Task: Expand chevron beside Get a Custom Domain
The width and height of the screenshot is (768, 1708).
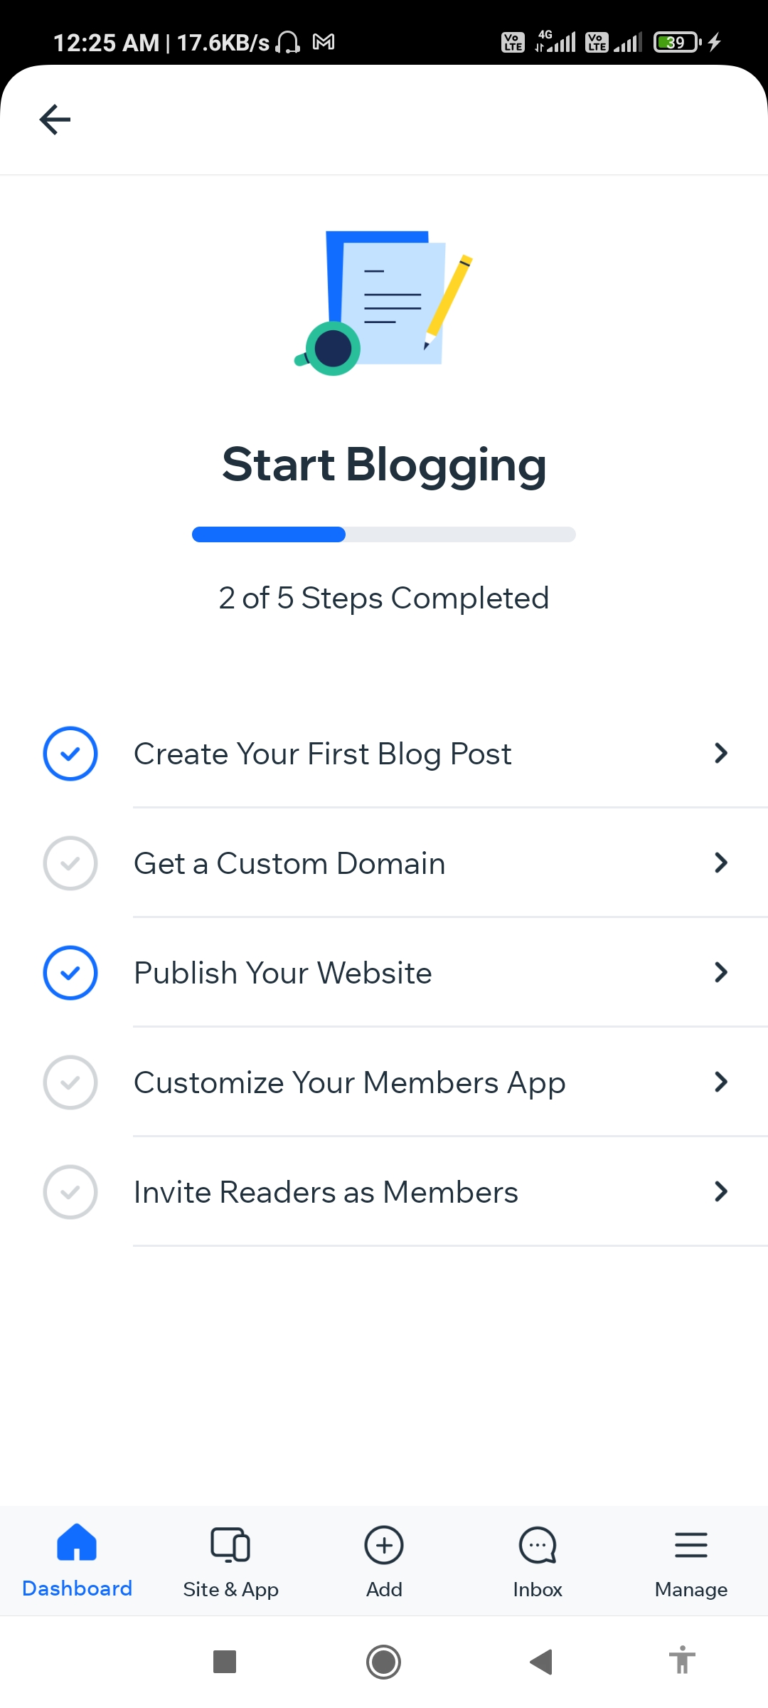Action: pos(721,863)
